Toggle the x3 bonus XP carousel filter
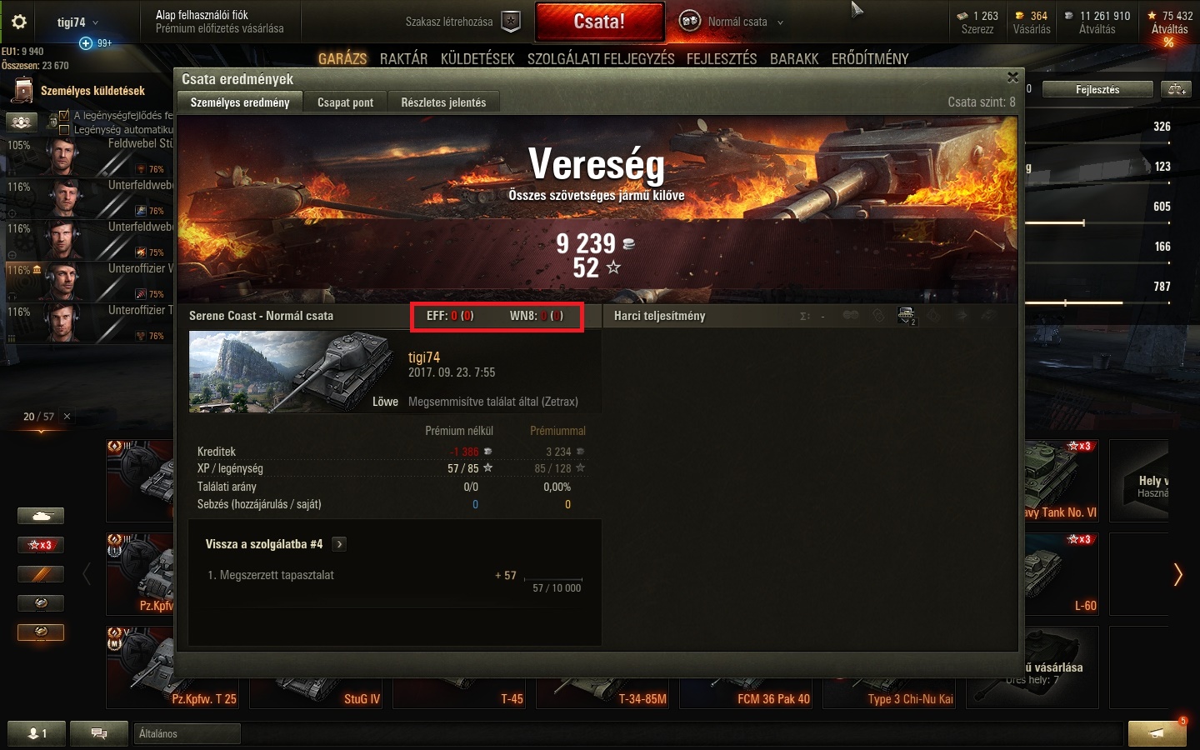The image size is (1200, 750). click(x=41, y=545)
